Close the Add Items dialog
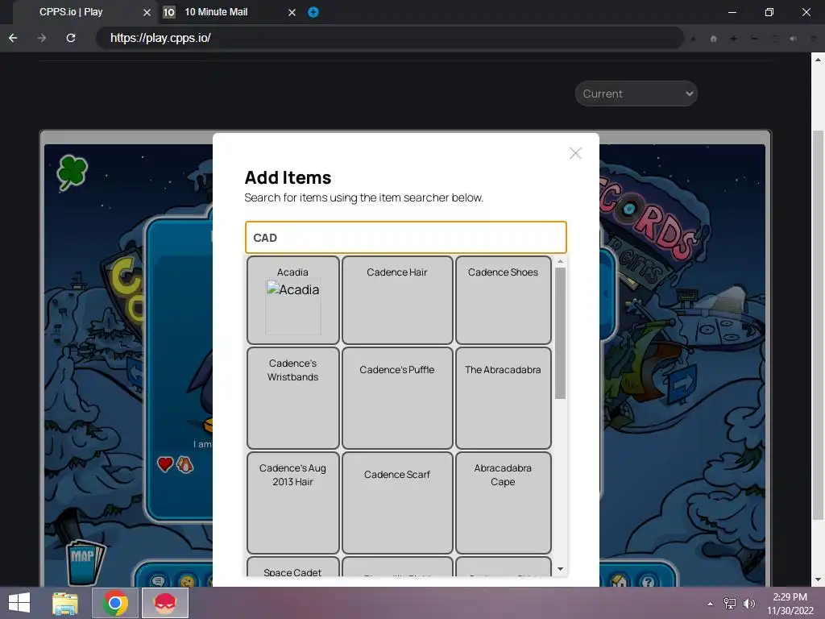 (x=575, y=153)
